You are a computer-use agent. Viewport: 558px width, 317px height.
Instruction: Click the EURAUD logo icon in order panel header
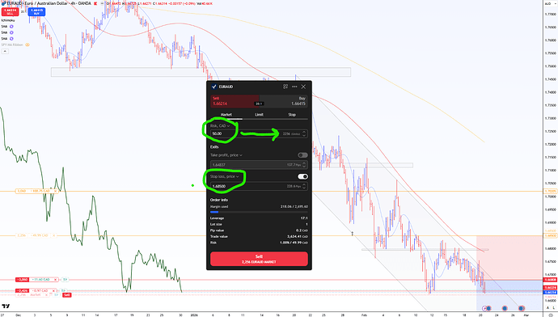(213, 87)
